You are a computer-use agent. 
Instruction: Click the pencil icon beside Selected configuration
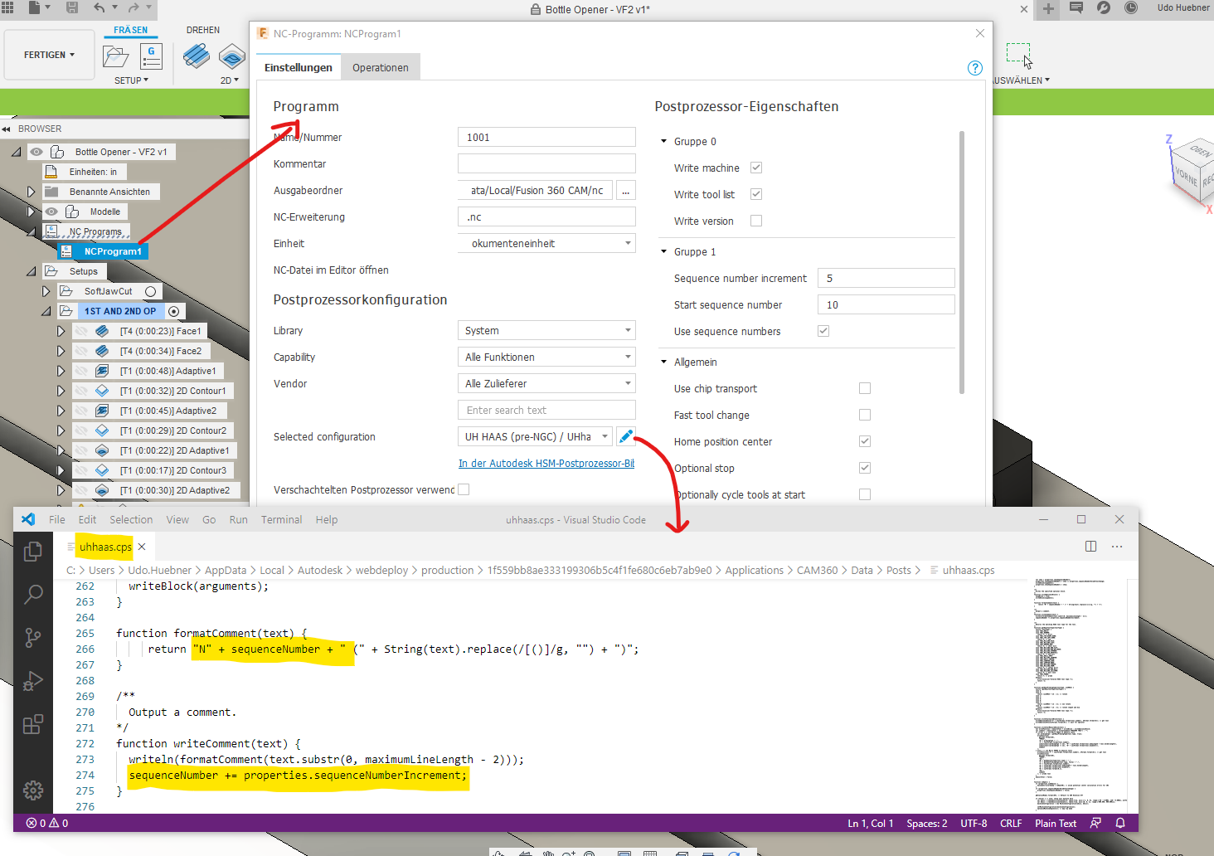pyautogui.click(x=626, y=435)
